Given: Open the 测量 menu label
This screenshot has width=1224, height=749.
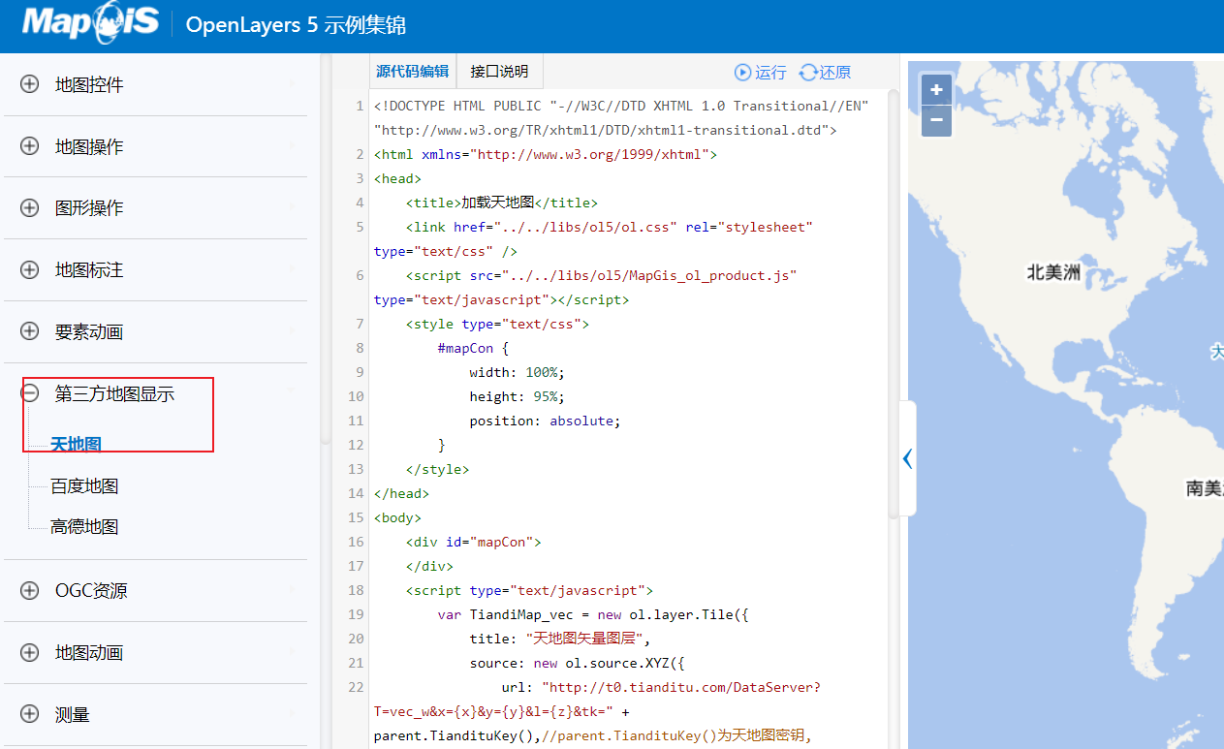Looking at the screenshot, I should point(73,714).
